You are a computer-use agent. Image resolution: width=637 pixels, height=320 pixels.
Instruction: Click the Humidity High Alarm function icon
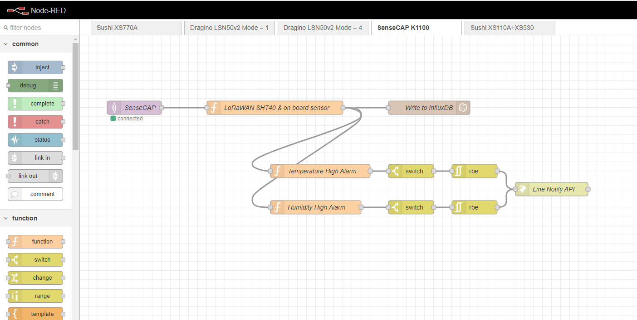(277, 207)
